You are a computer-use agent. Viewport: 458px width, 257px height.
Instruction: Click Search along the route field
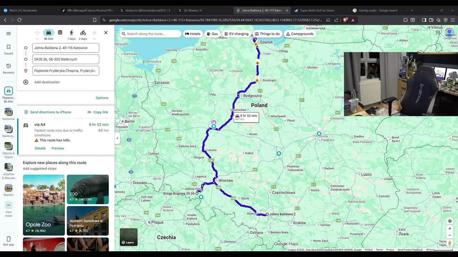pos(150,34)
